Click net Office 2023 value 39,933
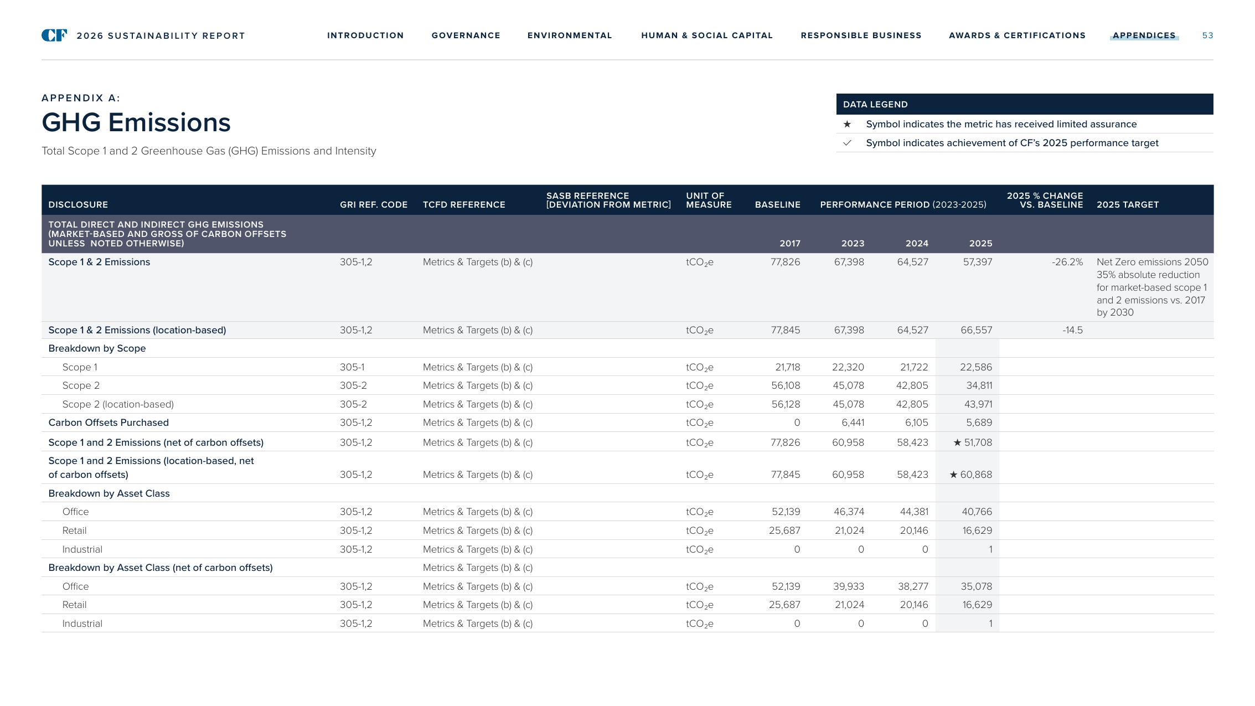Screen dimensions: 1255x706 click(x=849, y=586)
